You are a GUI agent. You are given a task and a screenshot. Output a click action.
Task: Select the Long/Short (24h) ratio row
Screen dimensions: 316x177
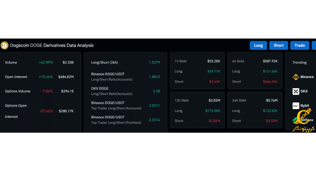coord(125,63)
